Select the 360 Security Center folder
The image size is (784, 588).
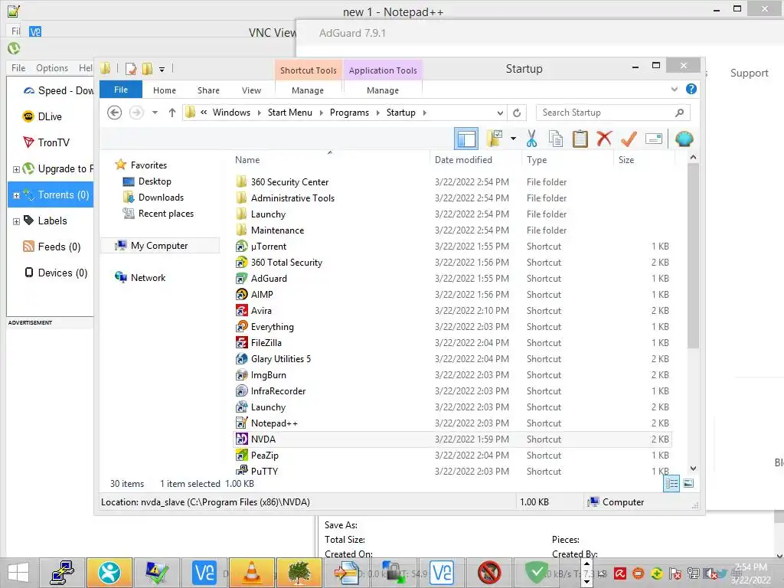[x=290, y=182]
